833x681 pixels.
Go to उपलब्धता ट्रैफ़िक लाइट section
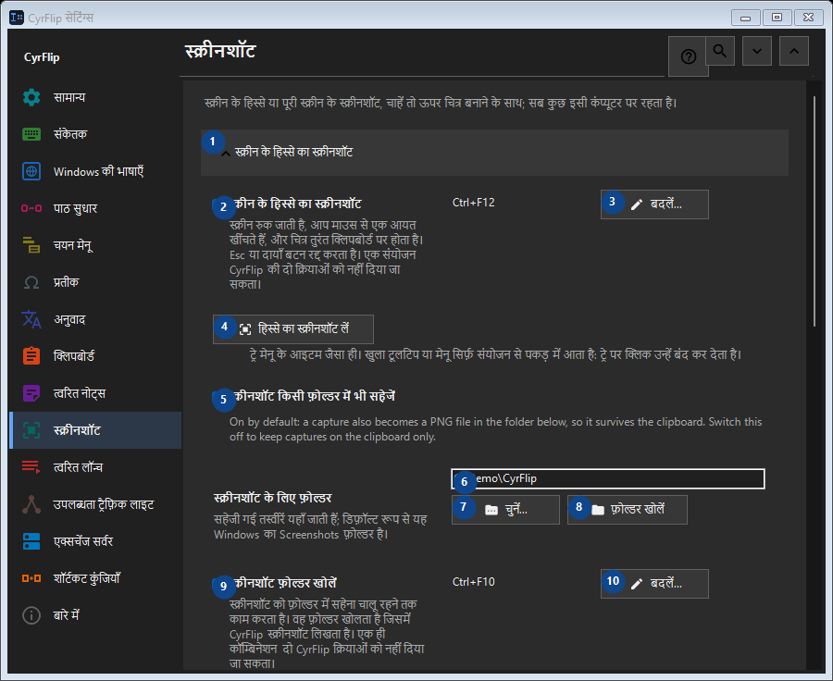95,504
